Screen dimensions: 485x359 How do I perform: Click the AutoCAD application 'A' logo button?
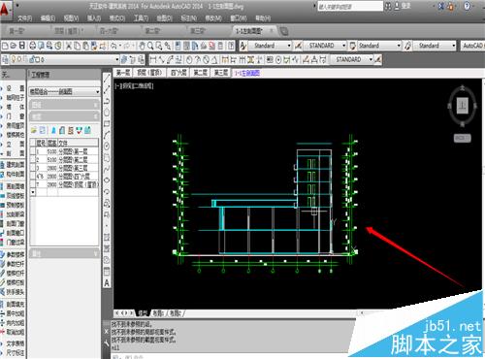(5, 10)
